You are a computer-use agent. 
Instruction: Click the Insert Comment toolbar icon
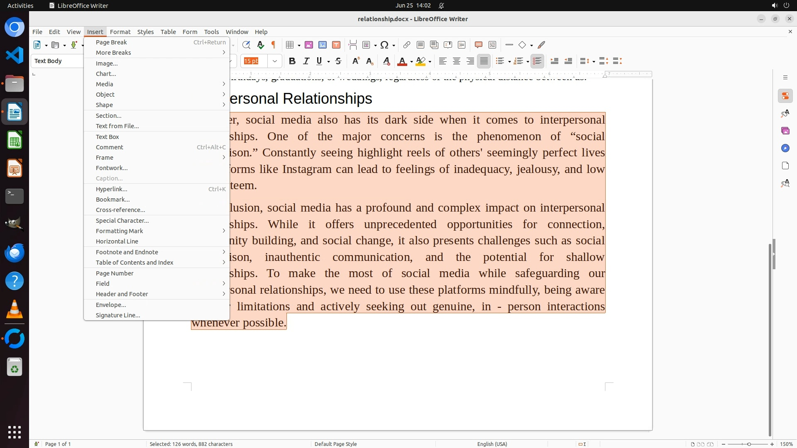tap(478, 45)
